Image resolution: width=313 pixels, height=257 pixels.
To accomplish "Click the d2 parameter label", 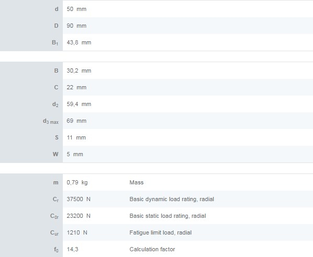I will (x=55, y=104).
